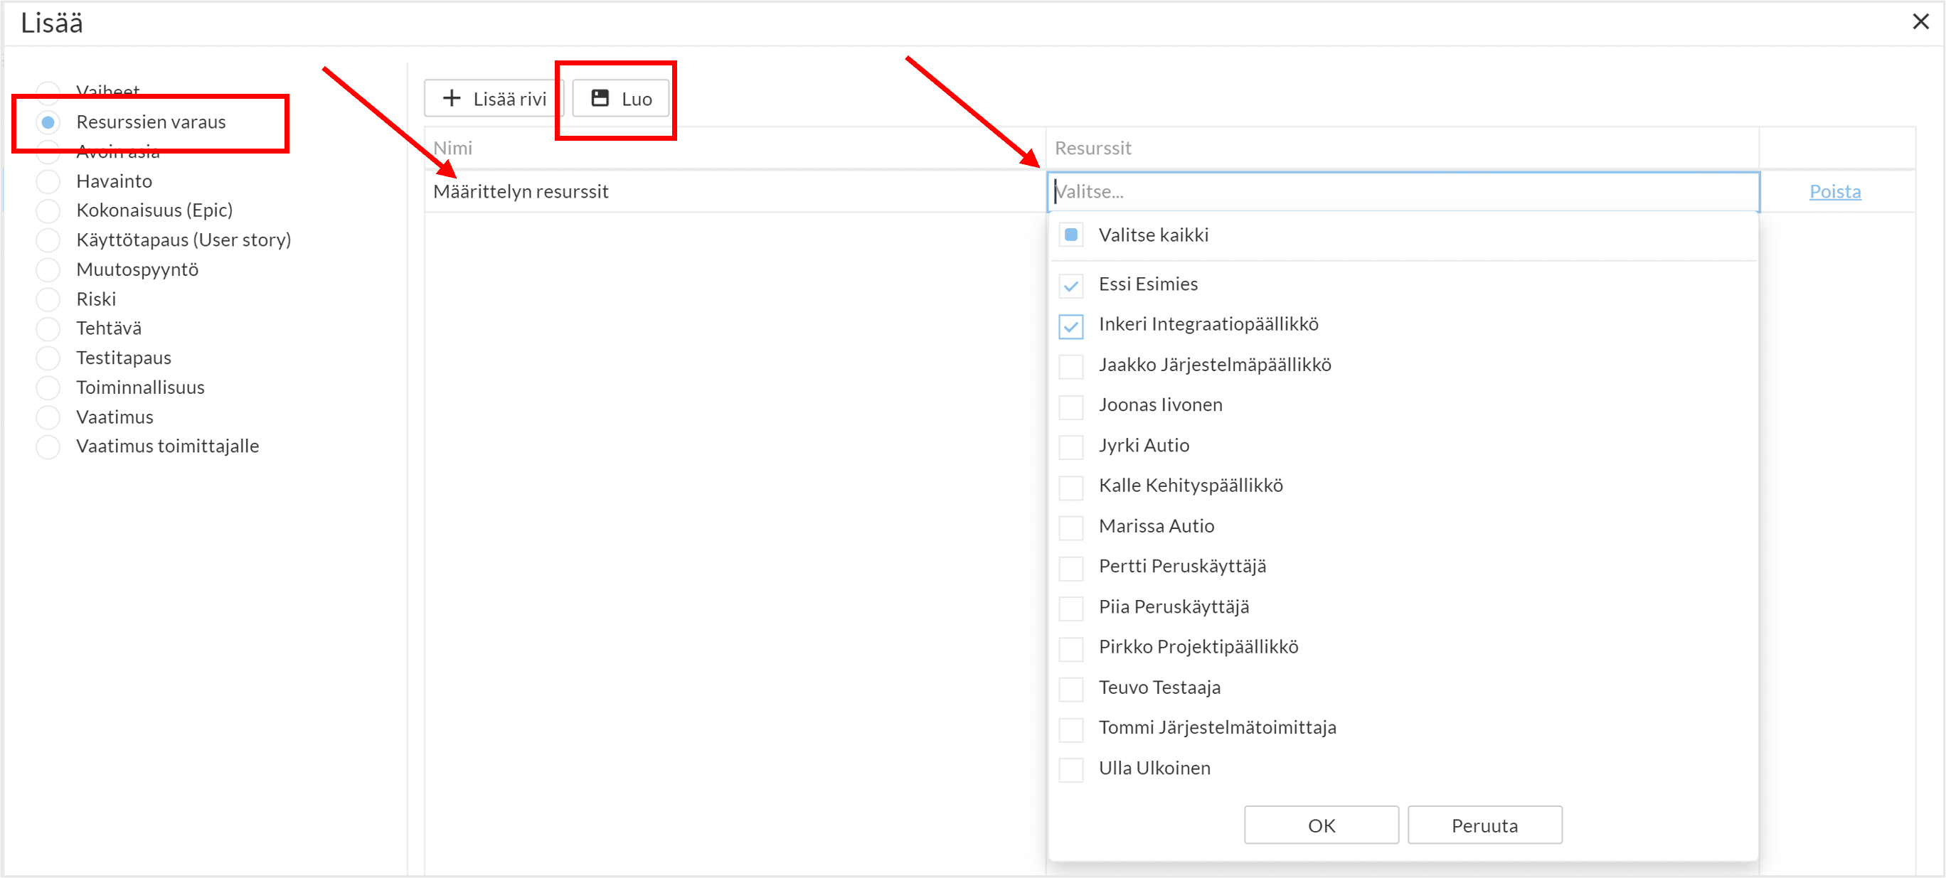1946x878 pixels.
Task: Click the Poista link
Action: pyautogui.click(x=1834, y=192)
